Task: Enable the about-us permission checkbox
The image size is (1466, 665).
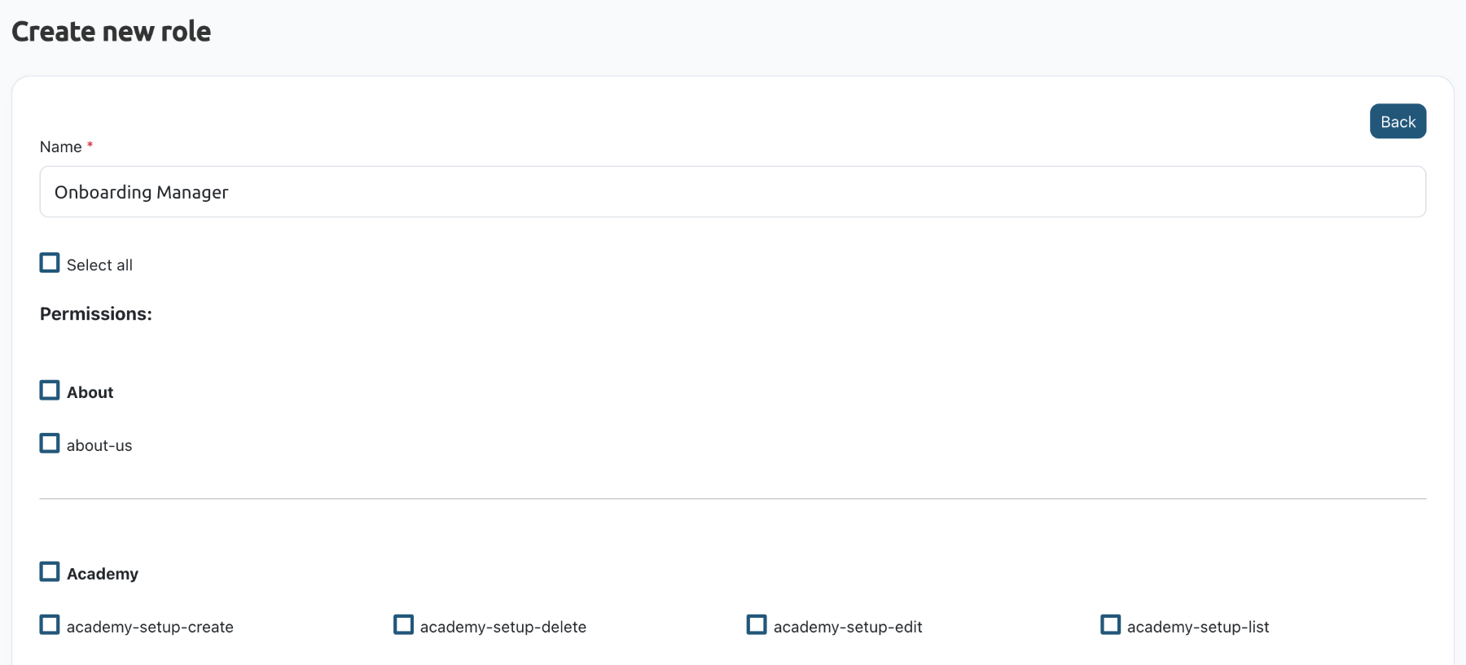Action: pyautogui.click(x=50, y=443)
